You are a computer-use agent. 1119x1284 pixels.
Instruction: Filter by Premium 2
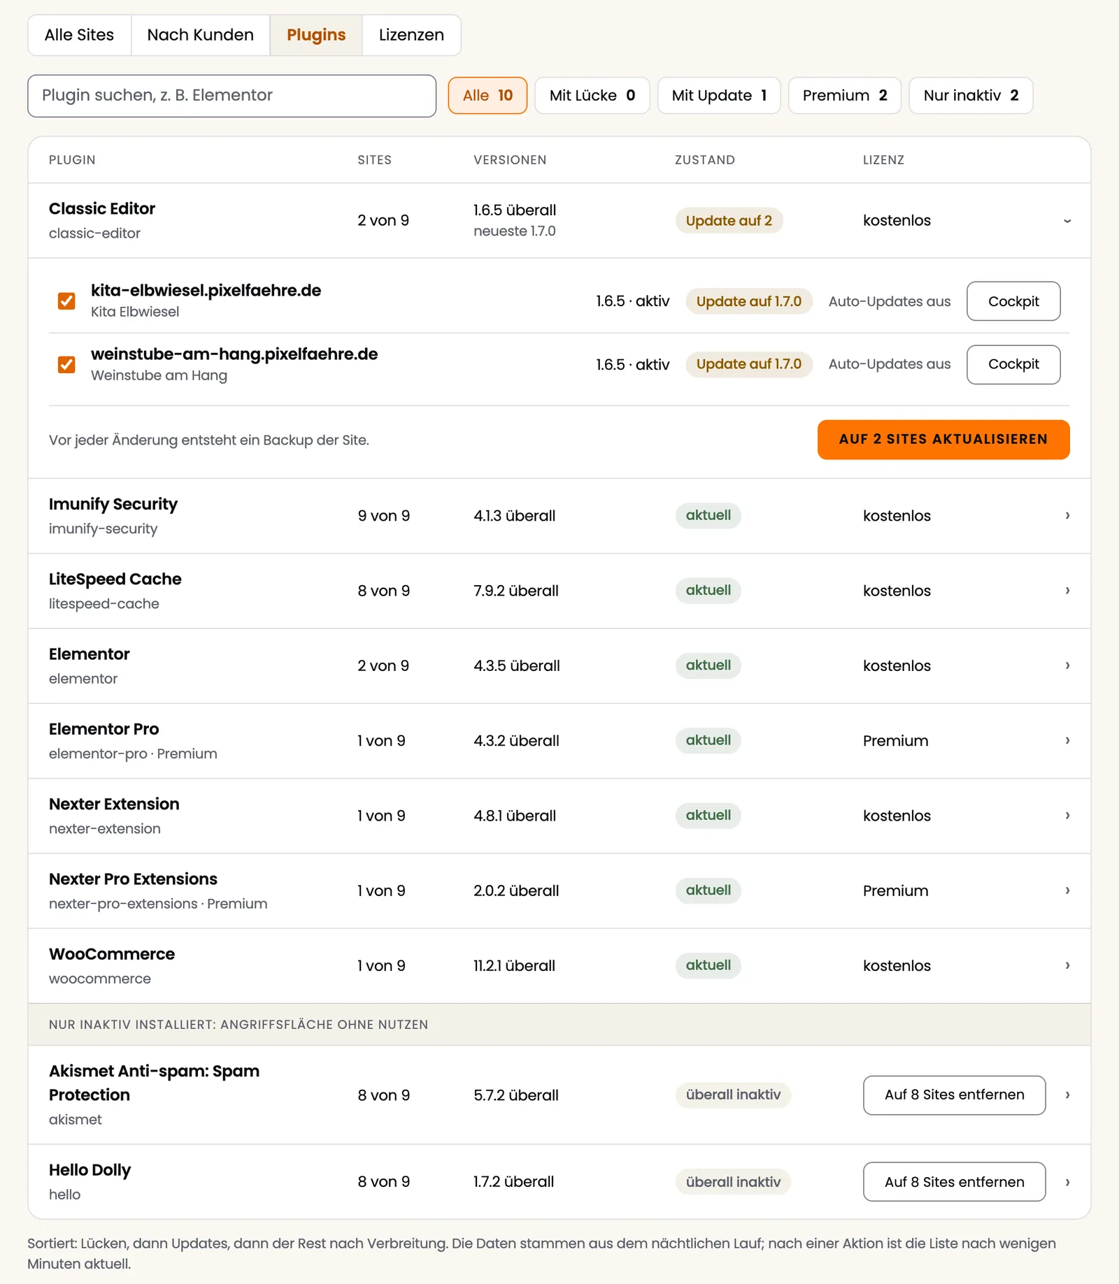tap(845, 95)
